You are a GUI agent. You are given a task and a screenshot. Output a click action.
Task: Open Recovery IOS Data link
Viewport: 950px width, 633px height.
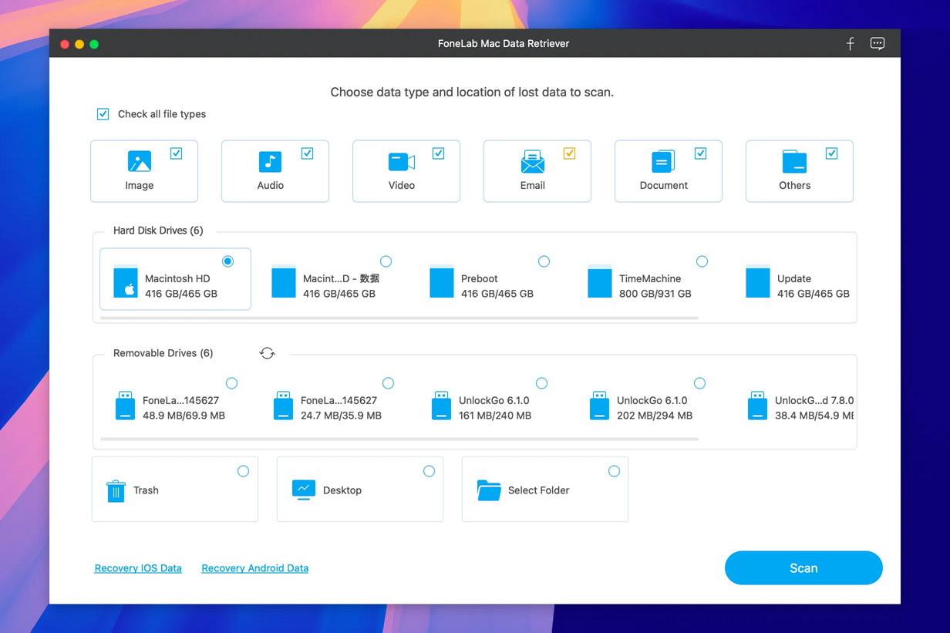(x=138, y=568)
